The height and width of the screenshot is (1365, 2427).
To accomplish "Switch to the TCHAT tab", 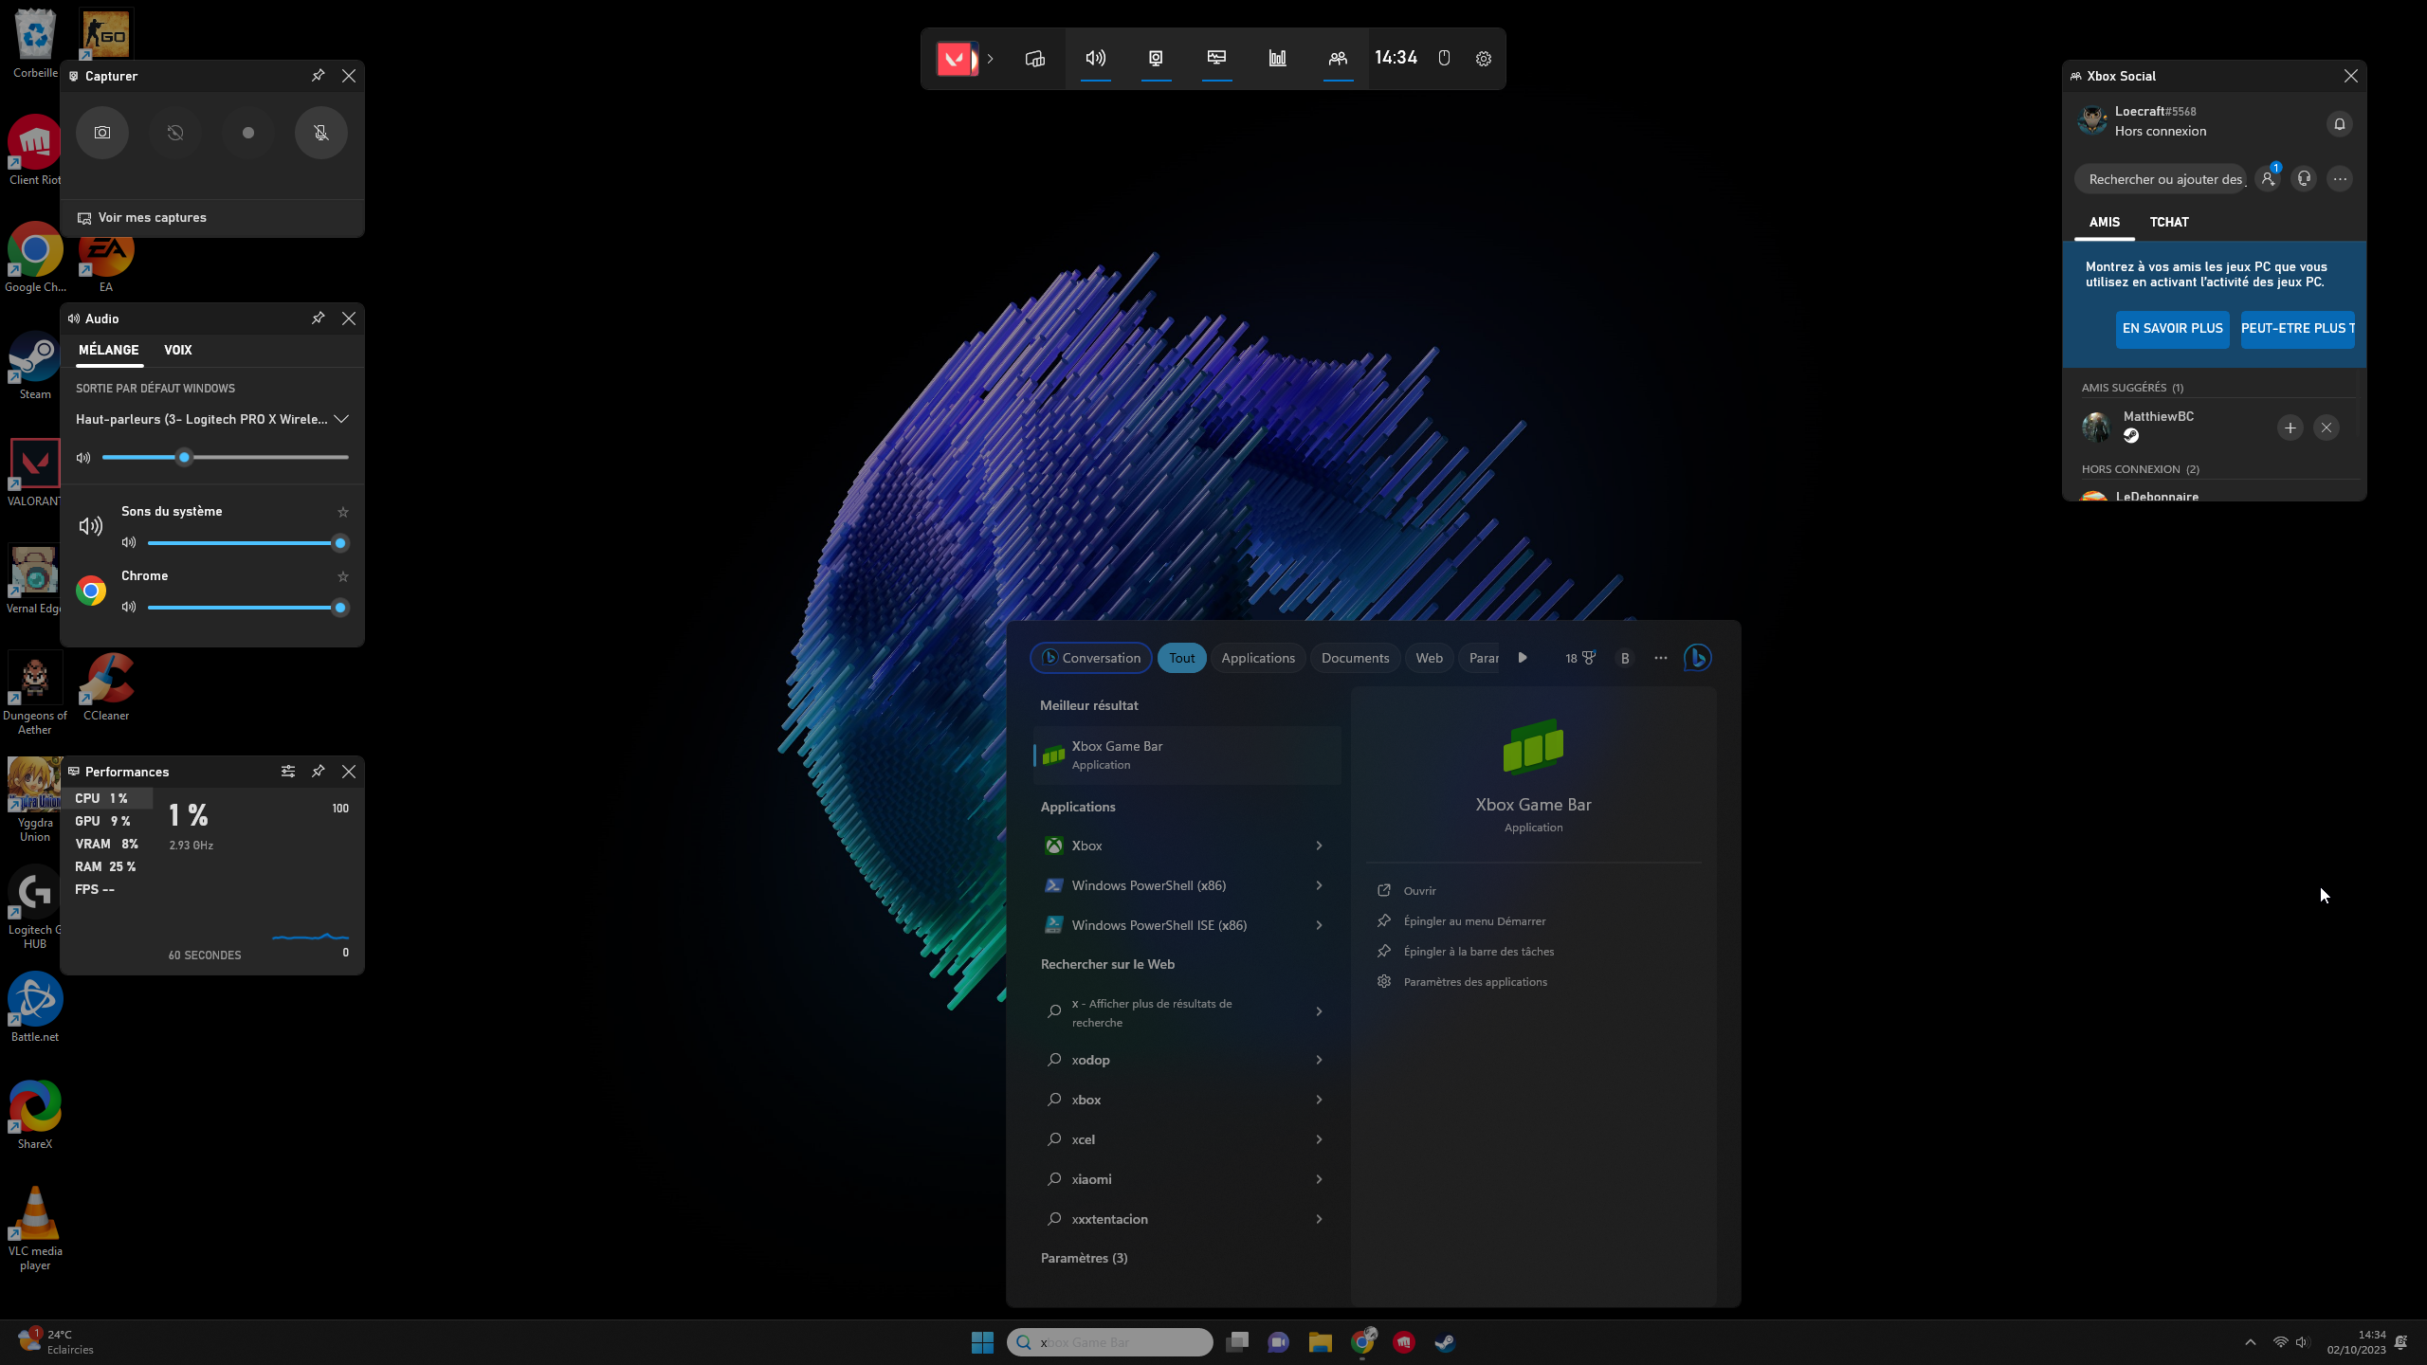I will click(x=2169, y=223).
